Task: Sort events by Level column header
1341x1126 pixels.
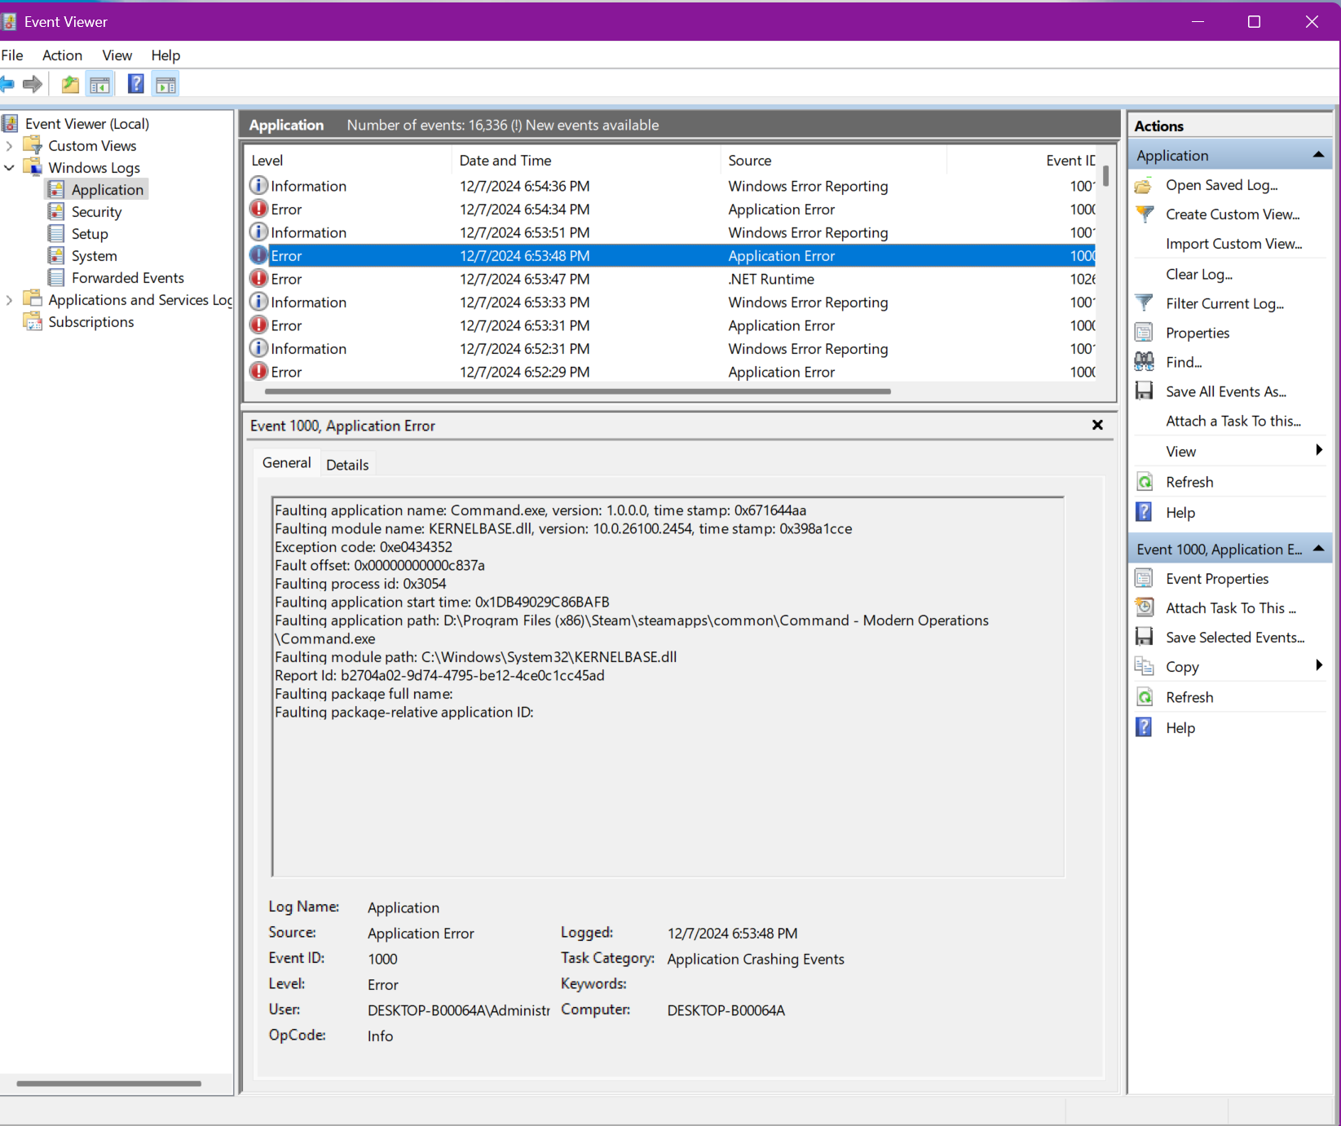Action: coord(348,161)
